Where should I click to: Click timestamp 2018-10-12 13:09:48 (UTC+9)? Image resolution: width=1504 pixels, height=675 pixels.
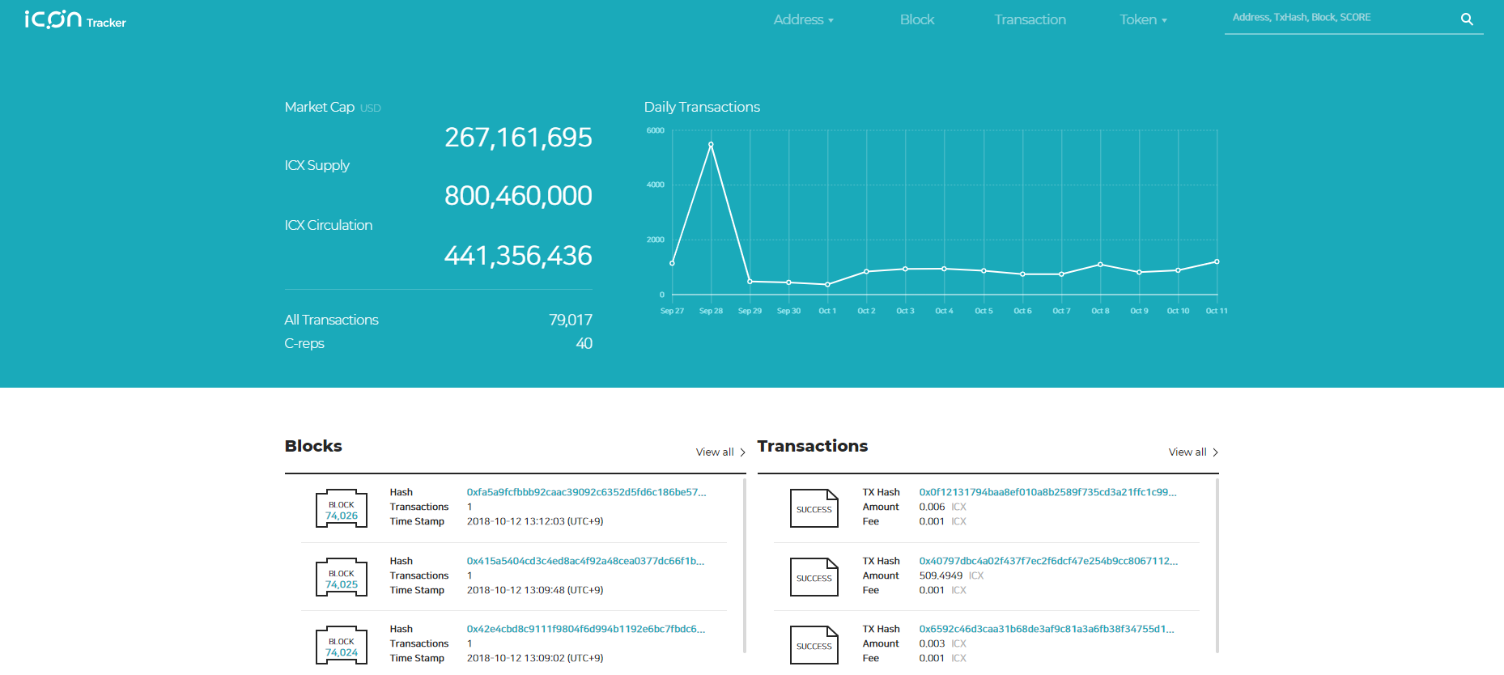[x=535, y=590]
